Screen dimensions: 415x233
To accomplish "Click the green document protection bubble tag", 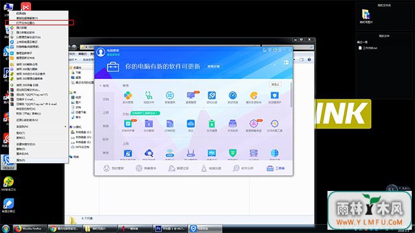I will (x=145, y=113).
